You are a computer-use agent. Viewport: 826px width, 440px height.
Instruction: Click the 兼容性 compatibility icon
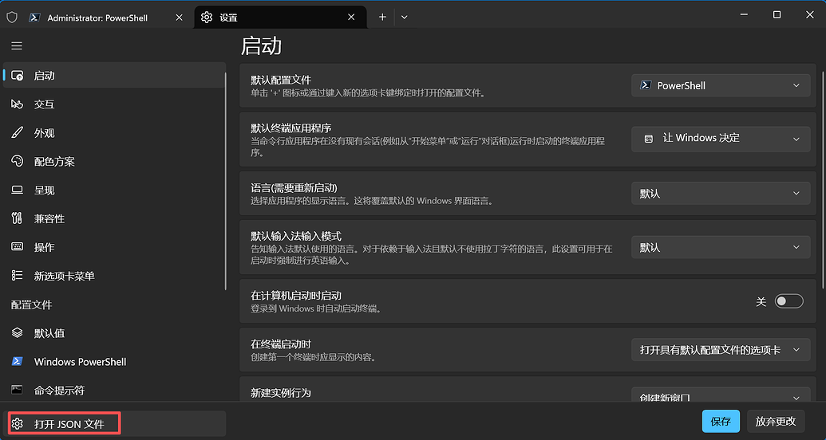(17, 218)
